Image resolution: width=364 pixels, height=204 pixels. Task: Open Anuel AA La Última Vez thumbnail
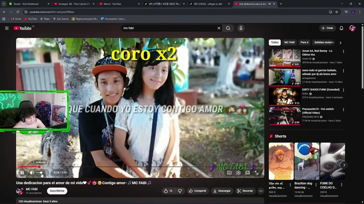click(285, 58)
